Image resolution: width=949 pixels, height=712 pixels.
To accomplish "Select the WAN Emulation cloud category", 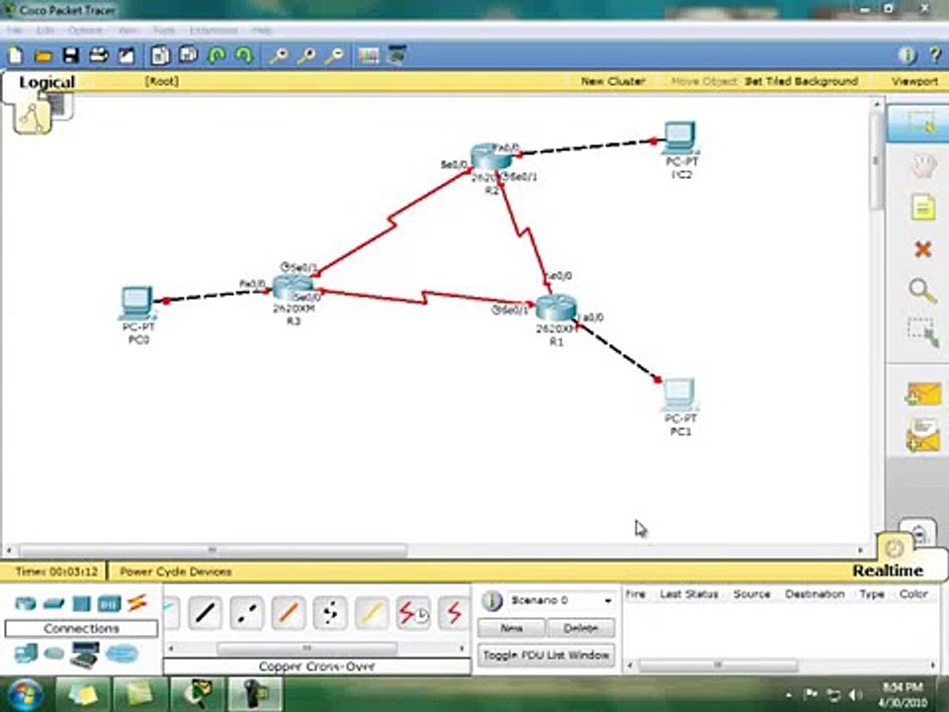I will 53,654.
